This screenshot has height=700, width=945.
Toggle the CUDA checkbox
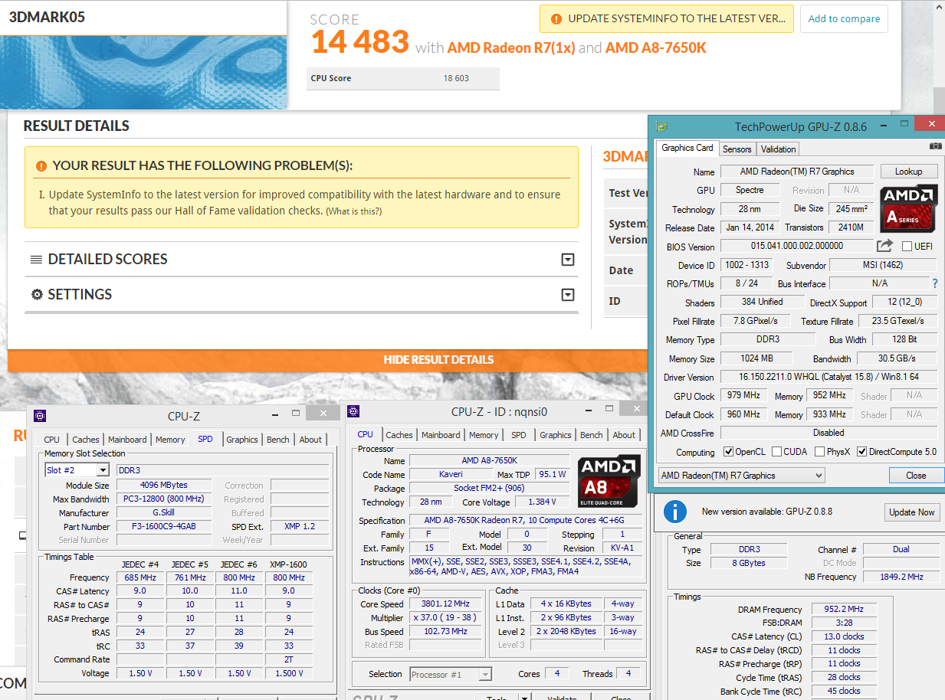pos(776,452)
